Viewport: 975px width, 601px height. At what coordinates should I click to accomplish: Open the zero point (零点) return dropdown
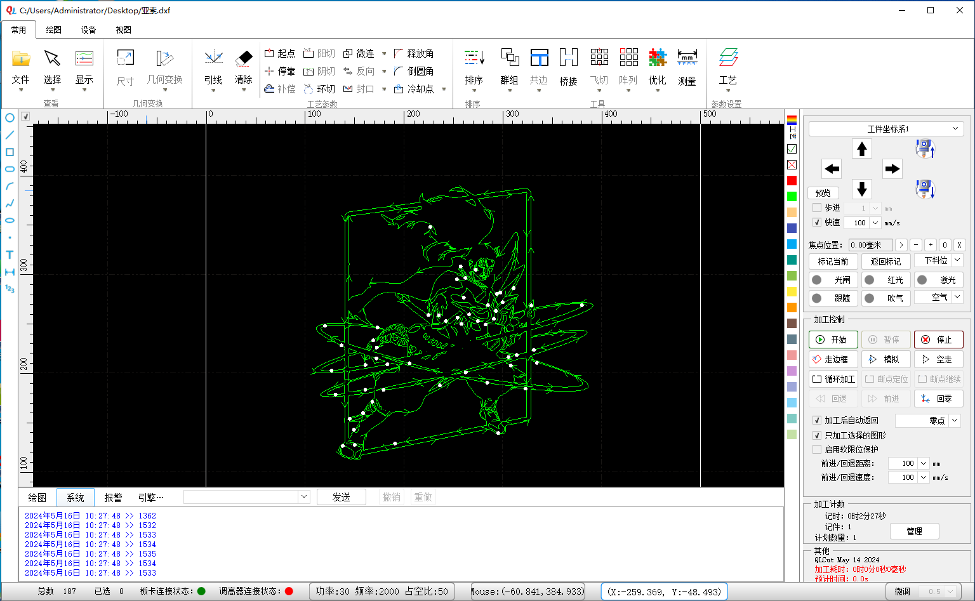(955, 420)
